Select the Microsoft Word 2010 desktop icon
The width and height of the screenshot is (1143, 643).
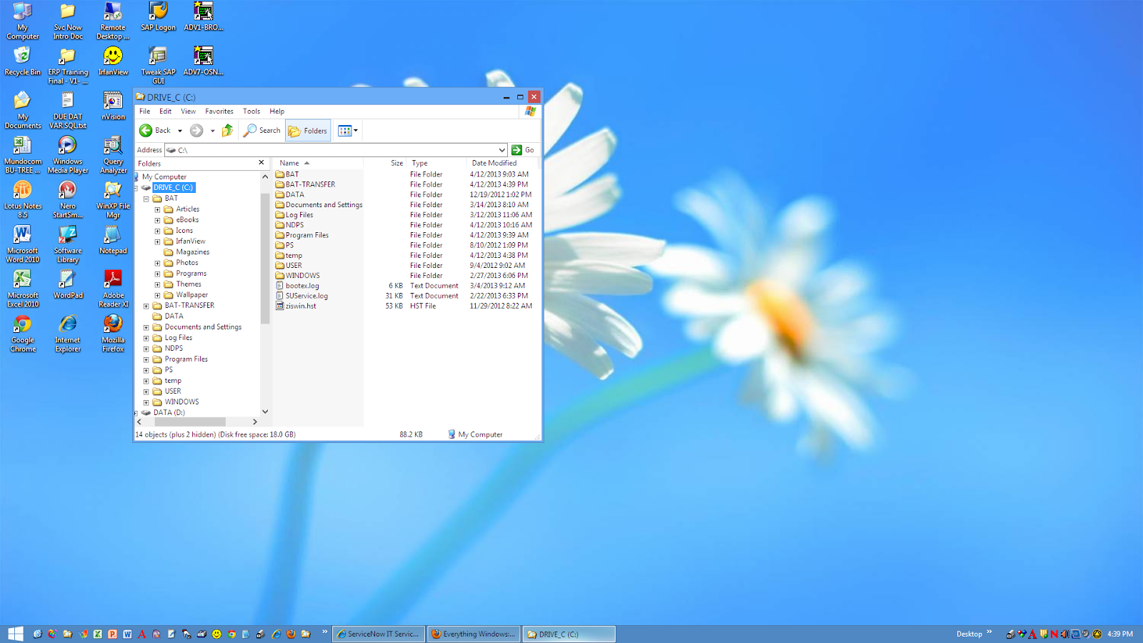23,244
